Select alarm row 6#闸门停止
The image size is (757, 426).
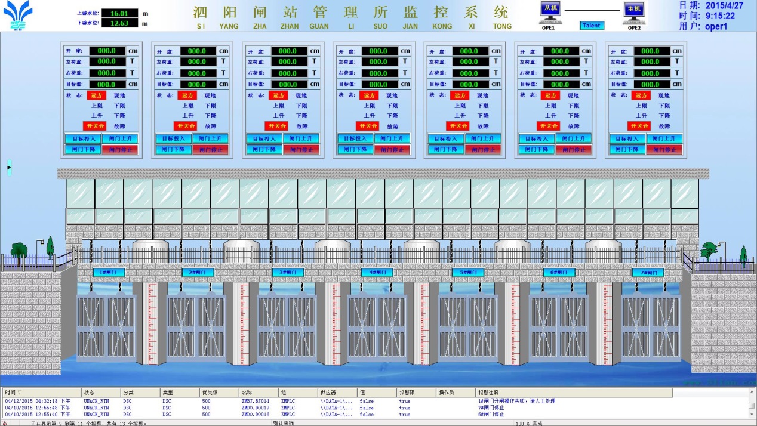click(375, 414)
